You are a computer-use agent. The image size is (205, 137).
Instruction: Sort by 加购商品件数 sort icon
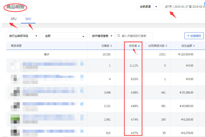[166, 46]
